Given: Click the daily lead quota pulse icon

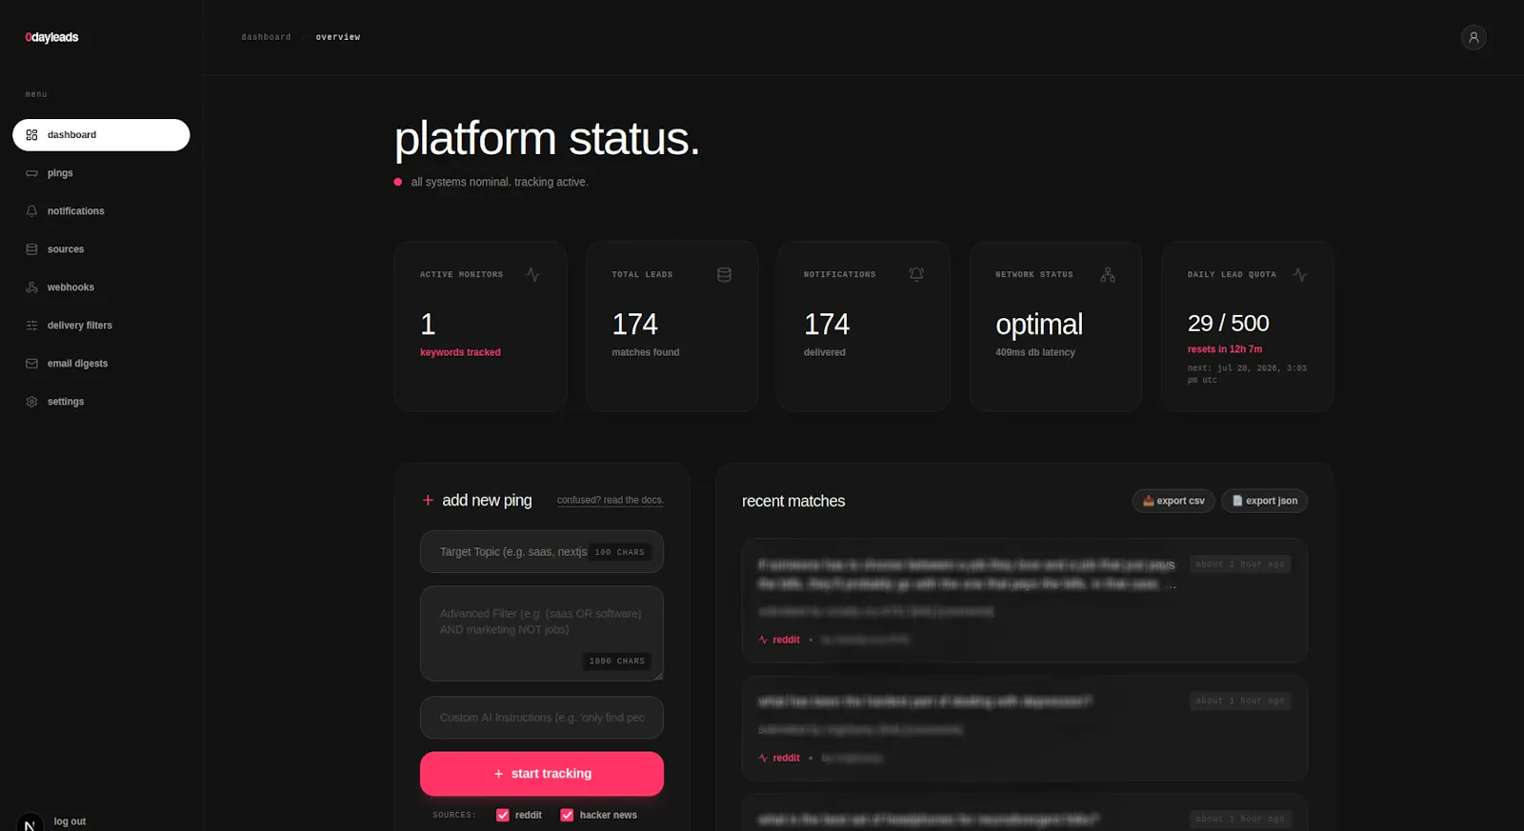Looking at the screenshot, I should point(1300,274).
